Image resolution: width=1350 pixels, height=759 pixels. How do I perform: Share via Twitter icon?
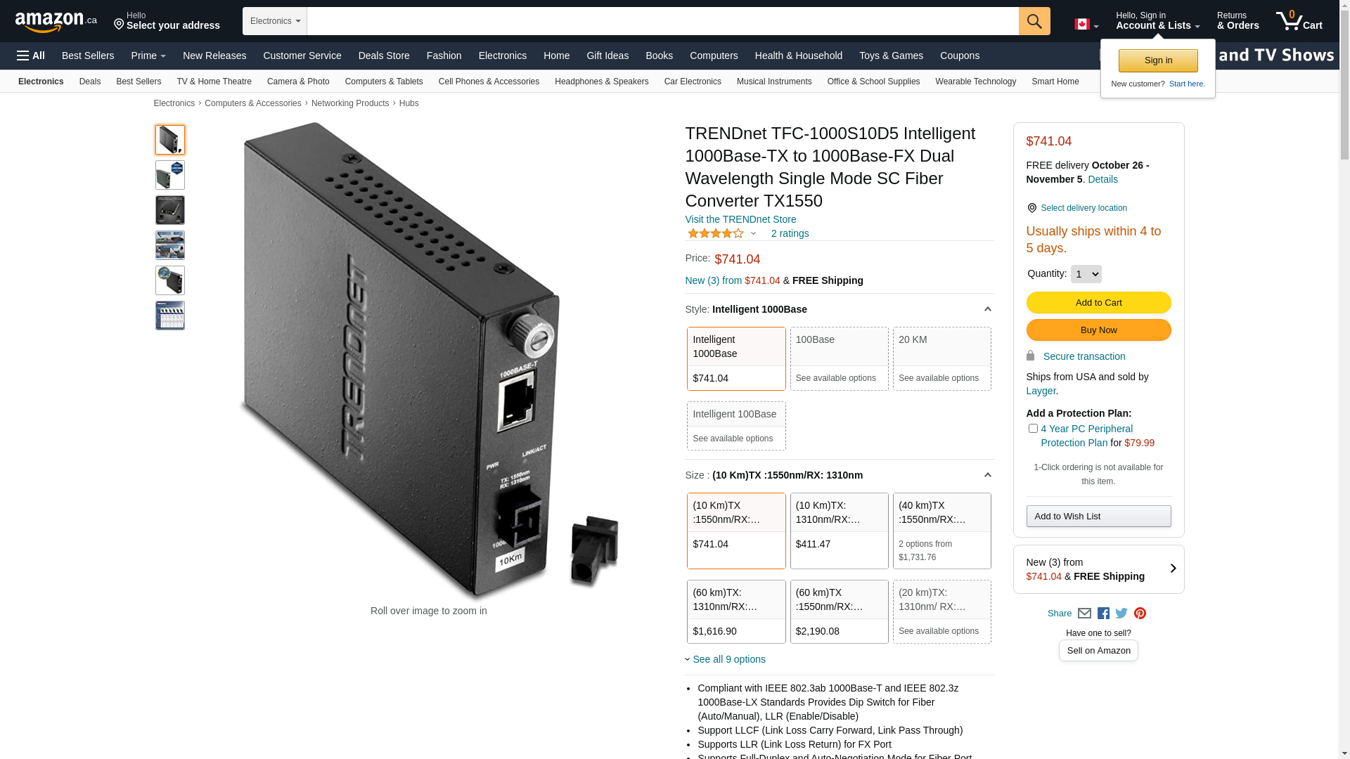tap(1121, 614)
